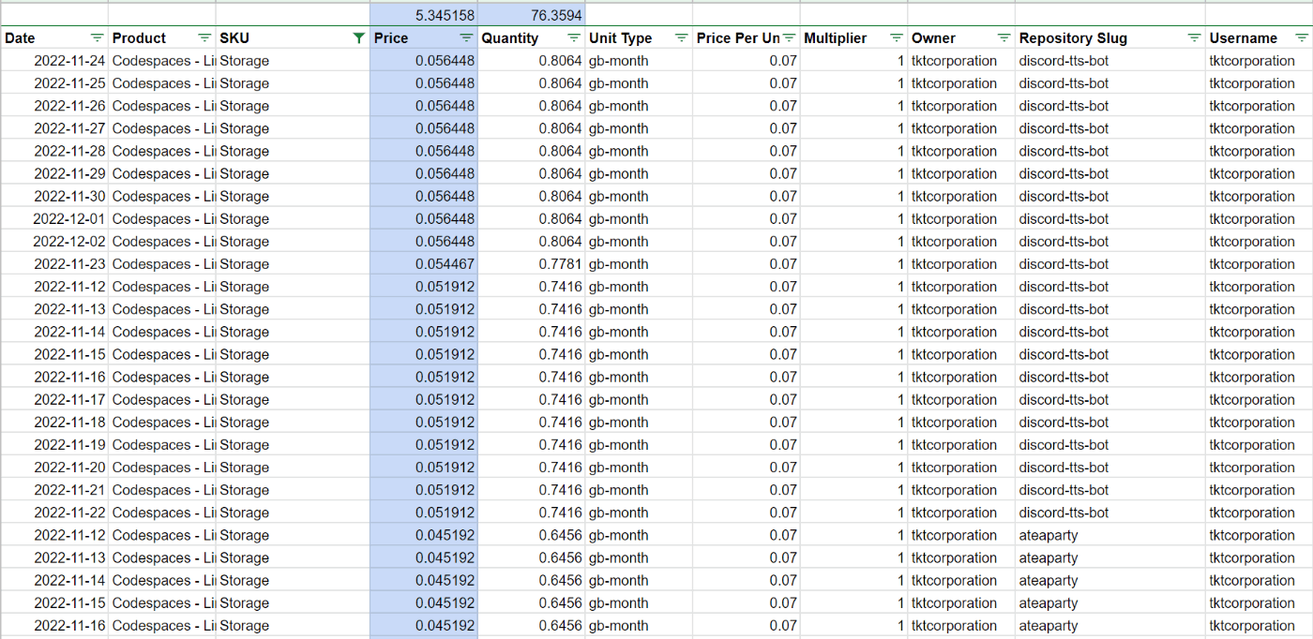Select the Quantity header cell
This screenshot has width=1313, height=639.
[532, 38]
